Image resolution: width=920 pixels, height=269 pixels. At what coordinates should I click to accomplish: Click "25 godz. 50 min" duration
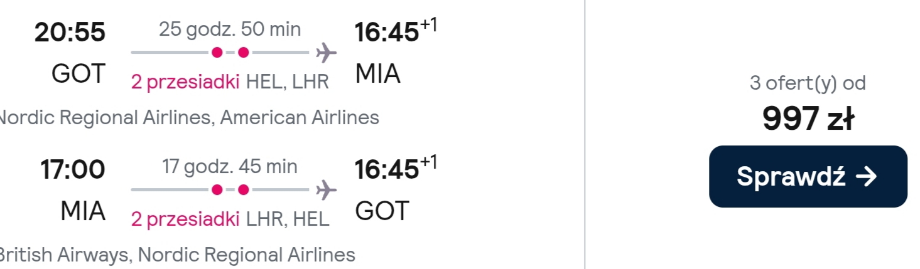pos(230,29)
